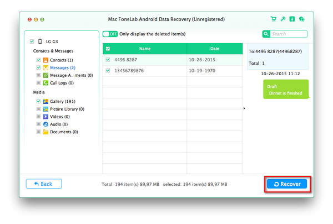Click the Audio disc icon
Viewport: 333px width, 224px height.
coord(46,124)
